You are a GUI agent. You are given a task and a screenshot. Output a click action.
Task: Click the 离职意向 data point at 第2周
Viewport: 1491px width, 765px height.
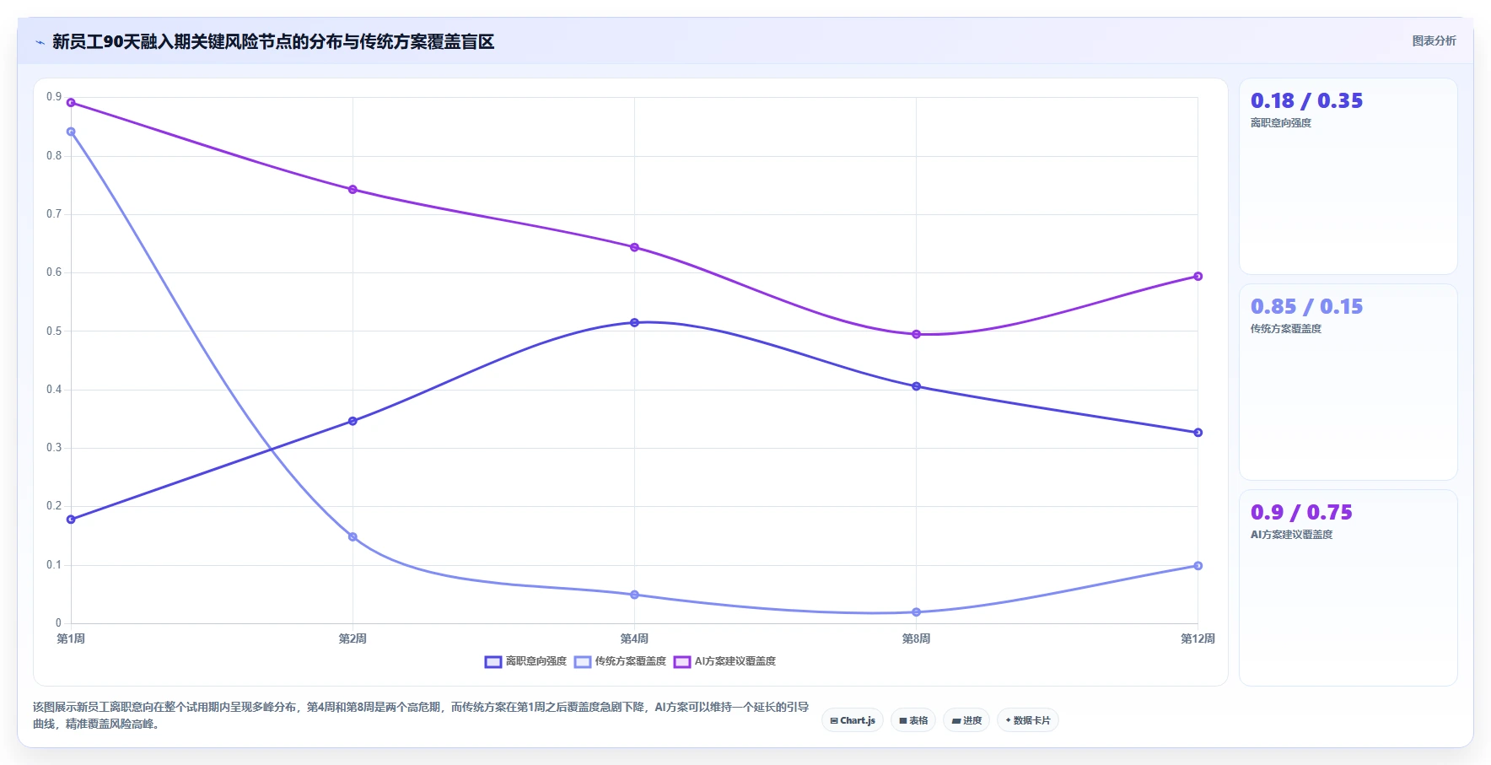(x=353, y=421)
